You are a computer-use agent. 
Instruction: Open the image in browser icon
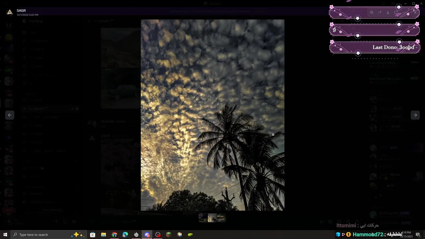coord(396,12)
